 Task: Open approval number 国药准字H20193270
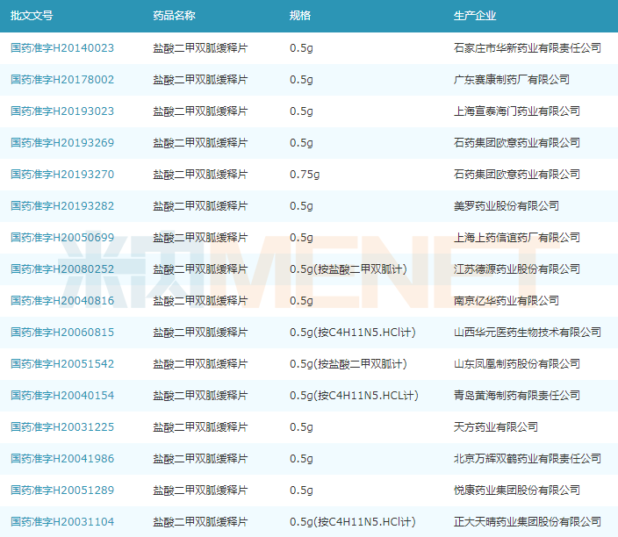(x=62, y=174)
